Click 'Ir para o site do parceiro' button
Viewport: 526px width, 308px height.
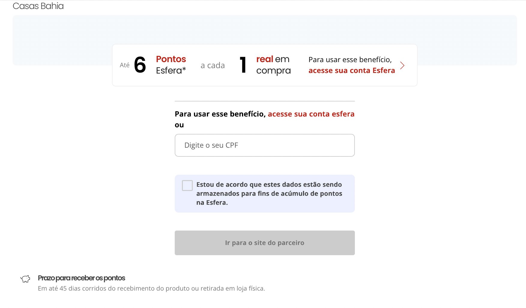tap(265, 243)
